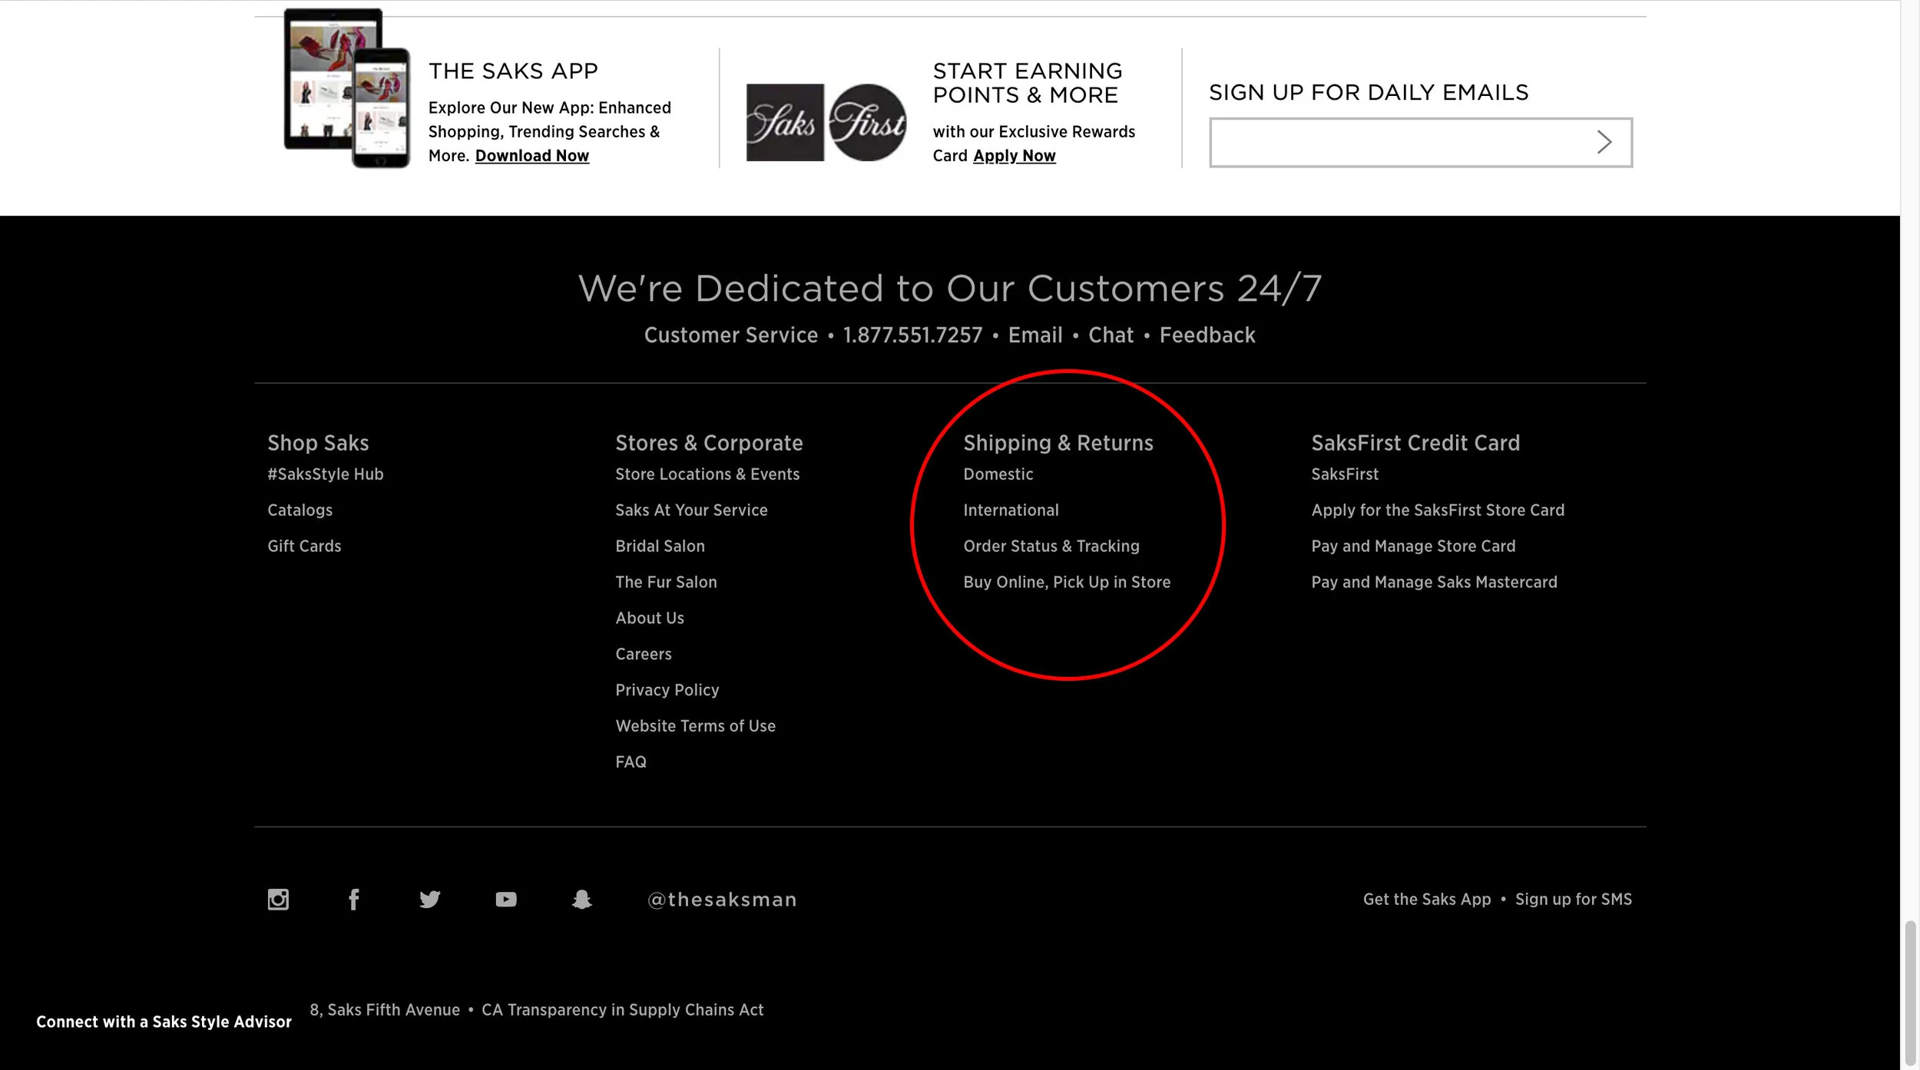Open Order Status & Tracking
Screen dimensions: 1920x1070
tap(1051, 547)
